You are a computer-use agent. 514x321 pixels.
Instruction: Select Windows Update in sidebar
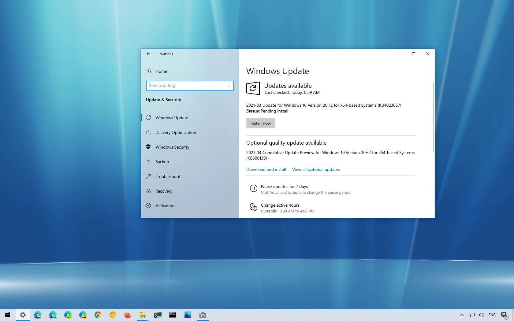[x=190, y=118]
